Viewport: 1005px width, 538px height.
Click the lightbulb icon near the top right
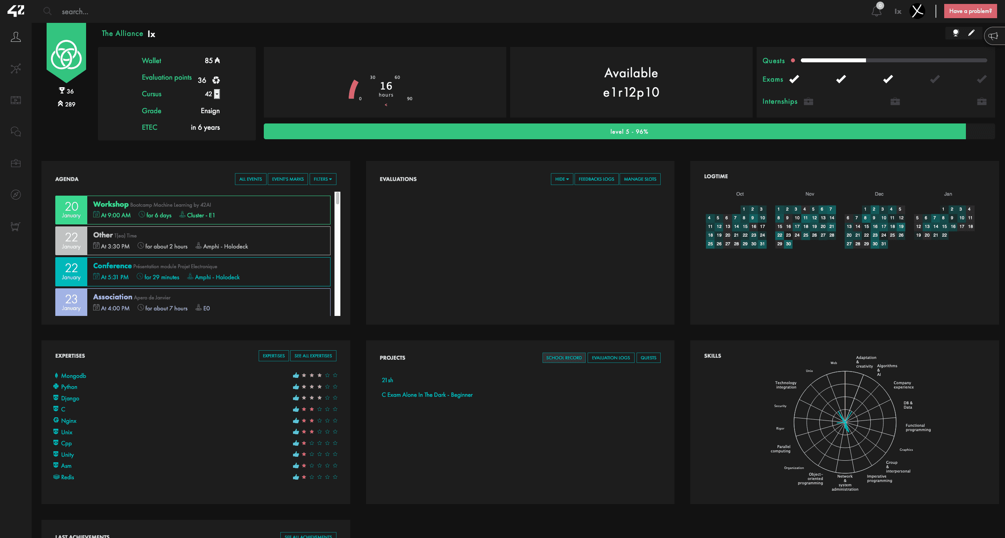pyautogui.click(x=956, y=33)
